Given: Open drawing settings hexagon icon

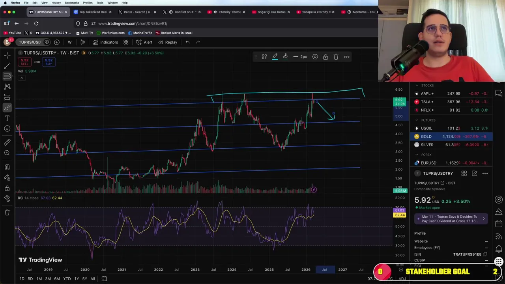Looking at the screenshot, I should 315,57.
